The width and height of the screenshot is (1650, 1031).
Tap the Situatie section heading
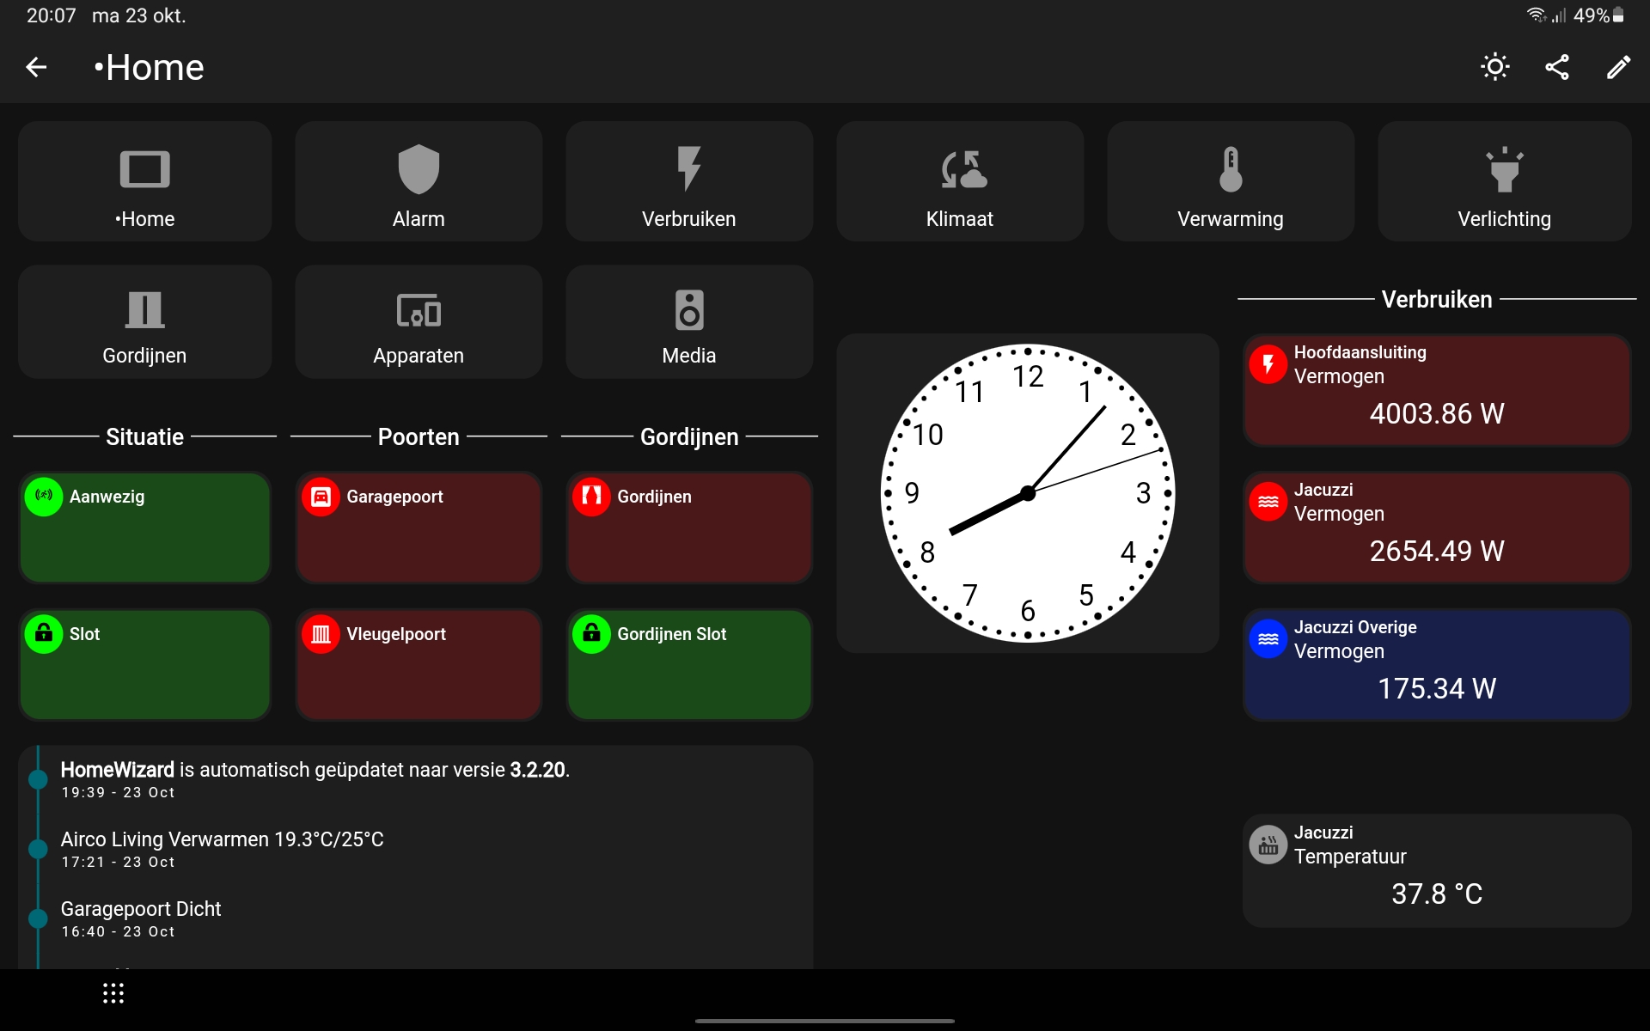pos(144,436)
